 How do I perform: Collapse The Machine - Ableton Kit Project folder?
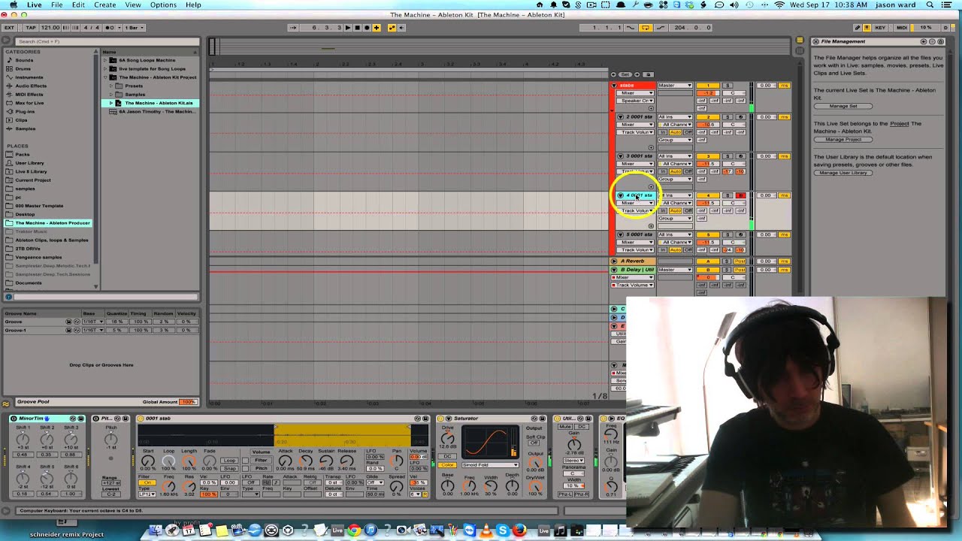pyautogui.click(x=105, y=77)
